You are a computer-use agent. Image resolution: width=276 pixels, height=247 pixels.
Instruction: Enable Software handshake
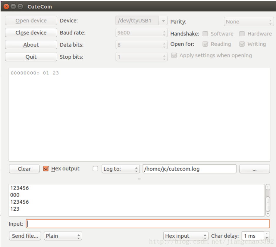(x=205, y=34)
